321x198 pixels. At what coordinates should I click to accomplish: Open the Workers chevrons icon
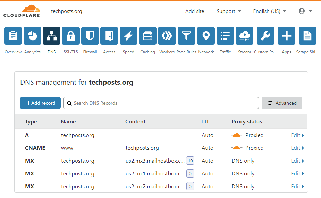[167, 36]
